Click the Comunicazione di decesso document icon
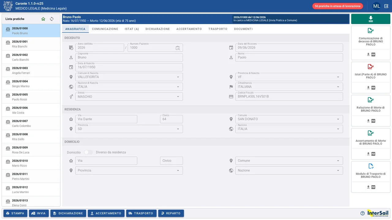Screen dimensions: 392x220 coord(371,31)
